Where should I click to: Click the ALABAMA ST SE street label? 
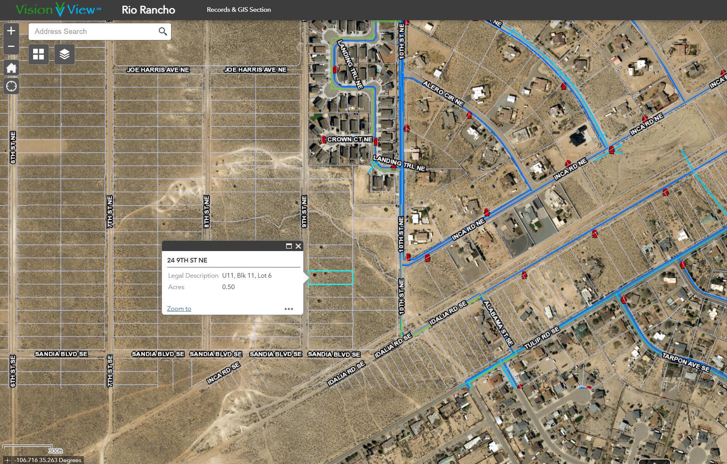(498, 323)
